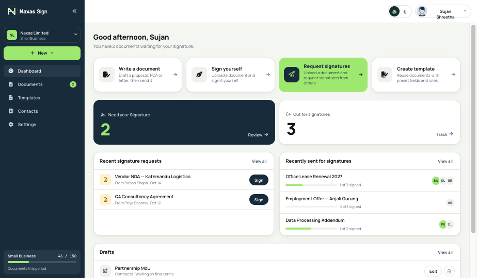
Task: Open Templates in sidebar
Action: 42,98
